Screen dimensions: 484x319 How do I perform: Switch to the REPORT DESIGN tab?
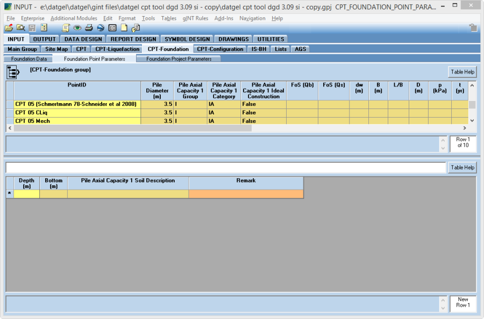[132, 39]
